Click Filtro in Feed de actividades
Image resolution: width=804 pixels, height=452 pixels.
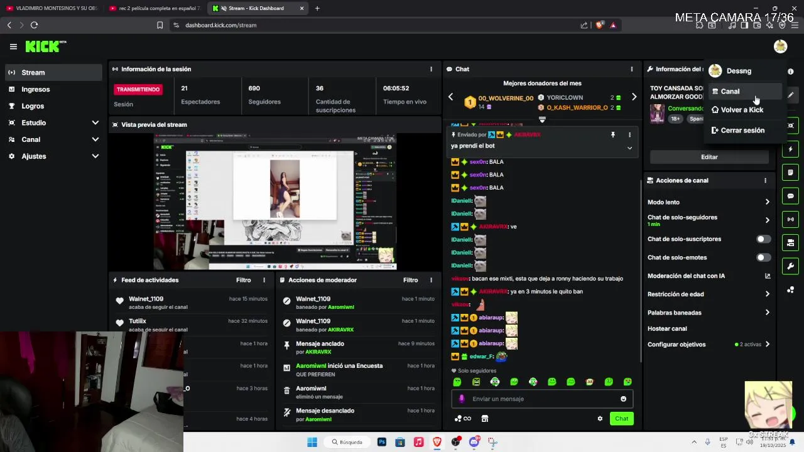pyautogui.click(x=243, y=280)
